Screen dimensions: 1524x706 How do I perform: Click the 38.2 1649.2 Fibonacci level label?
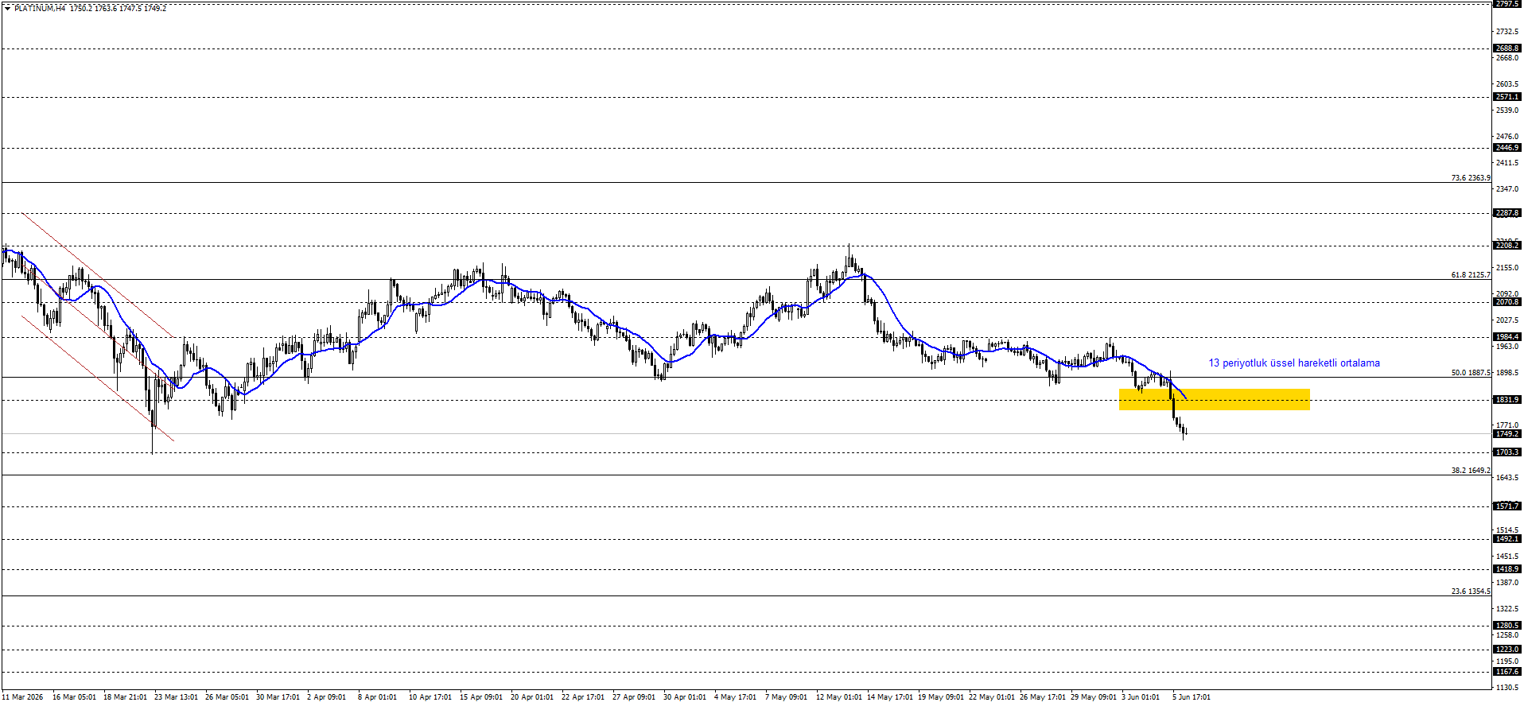click(1471, 471)
